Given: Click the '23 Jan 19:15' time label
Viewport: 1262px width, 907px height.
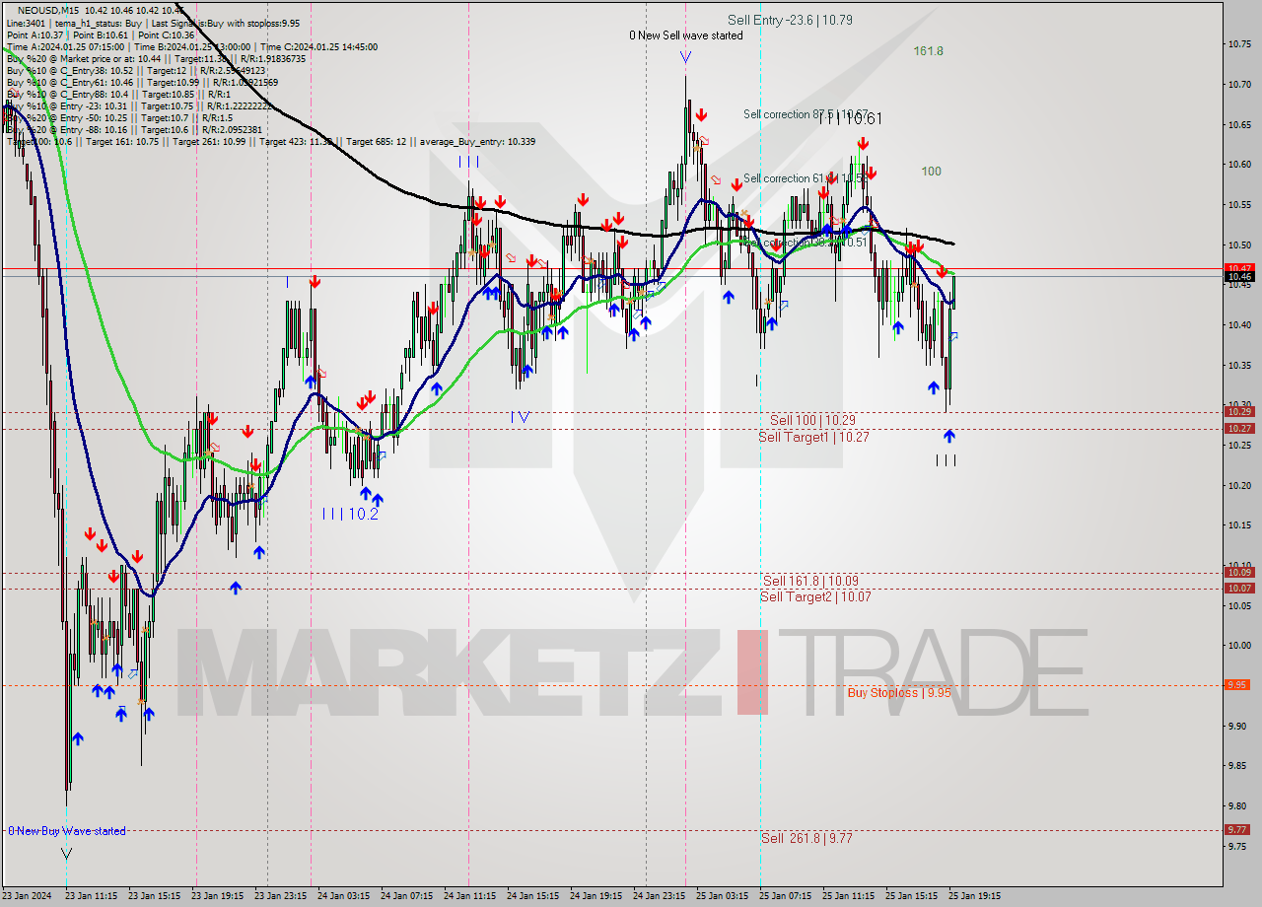Looking at the screenshot, I should tap(220, 896).
